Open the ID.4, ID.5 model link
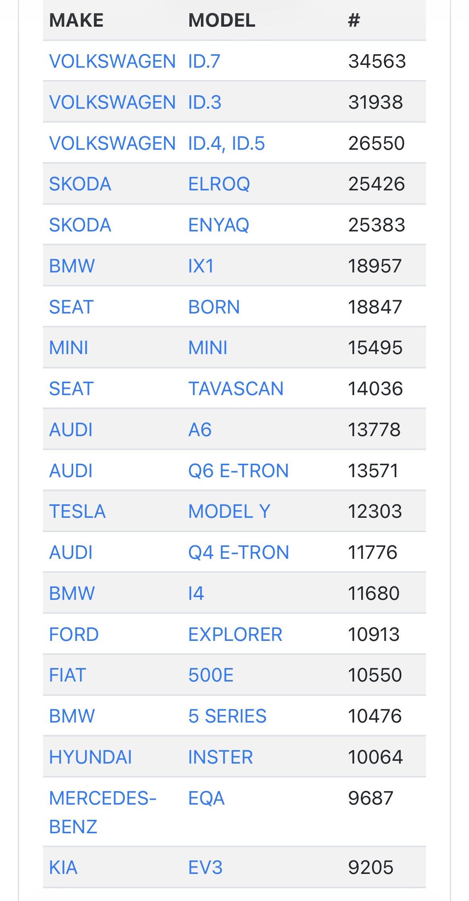 pyautogui.click(x=226, y=143)
